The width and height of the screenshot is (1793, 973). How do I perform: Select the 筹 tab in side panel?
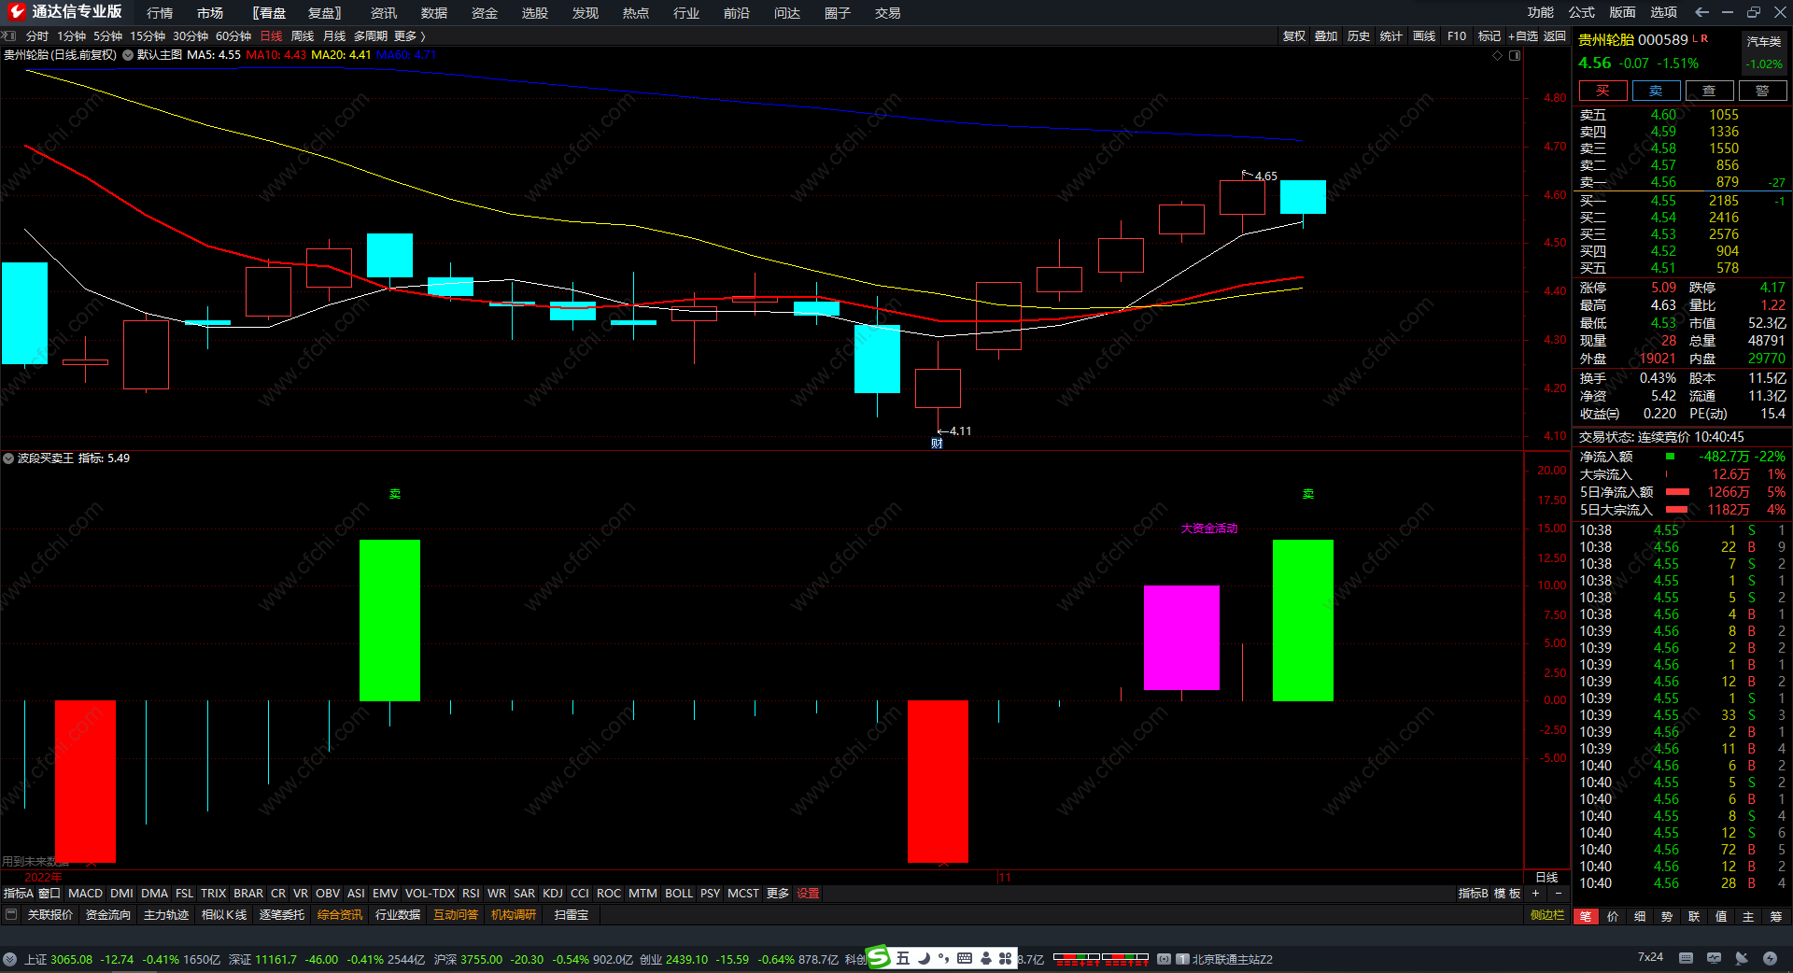coord(1775,917)
